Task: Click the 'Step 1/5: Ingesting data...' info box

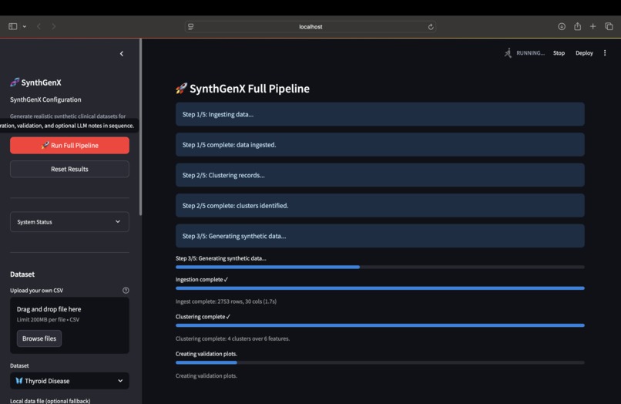Action: pyautogui.click(x=380, y=114)
